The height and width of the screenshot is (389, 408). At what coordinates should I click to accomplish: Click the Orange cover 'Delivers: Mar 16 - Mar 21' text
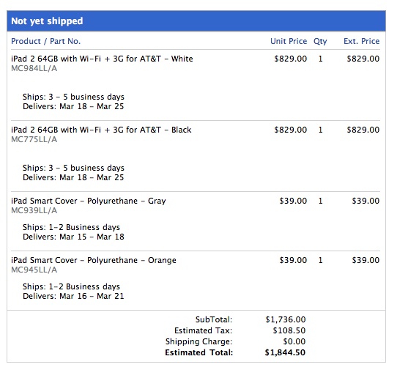click(73, 296)
